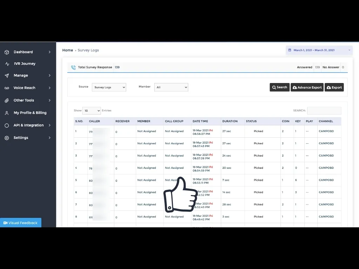Expand the Voice Reach submenu chevron
The height and width of the screenshot is (269, 359).
pyautogui.click(x=49, y=88)
